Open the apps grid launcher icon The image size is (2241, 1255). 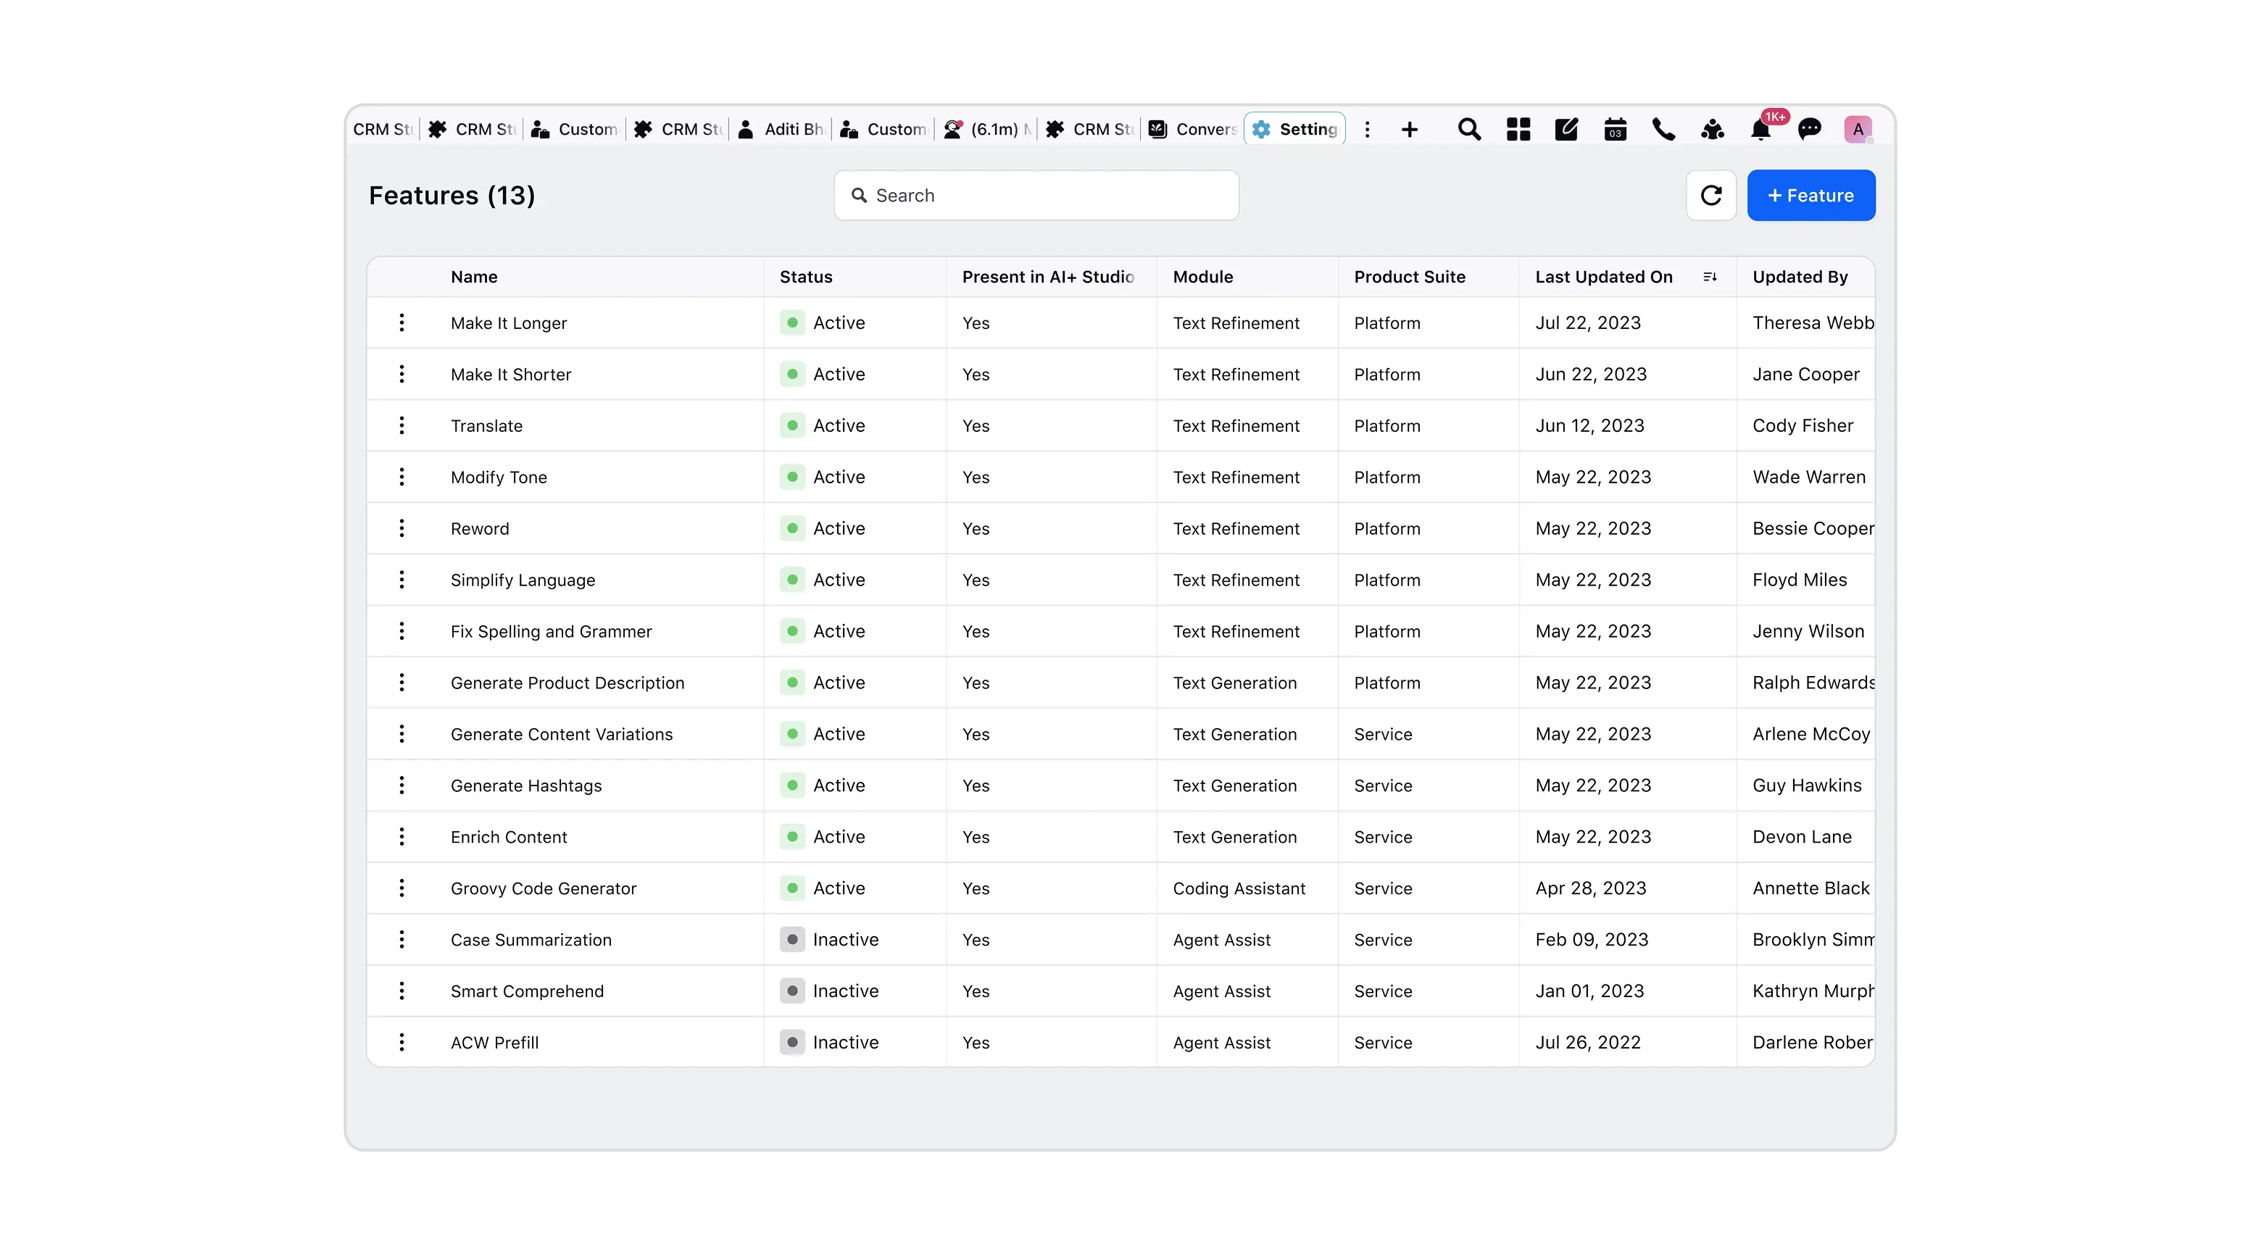[1518, 129]
